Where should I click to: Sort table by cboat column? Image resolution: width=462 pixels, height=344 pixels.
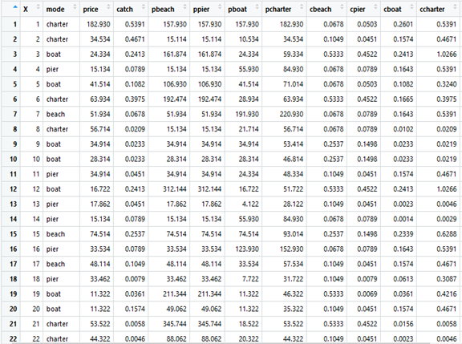[399, 9]
